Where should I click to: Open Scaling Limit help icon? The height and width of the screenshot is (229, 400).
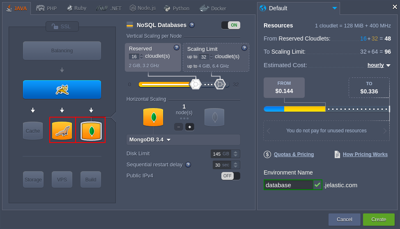tap(244, 48)
